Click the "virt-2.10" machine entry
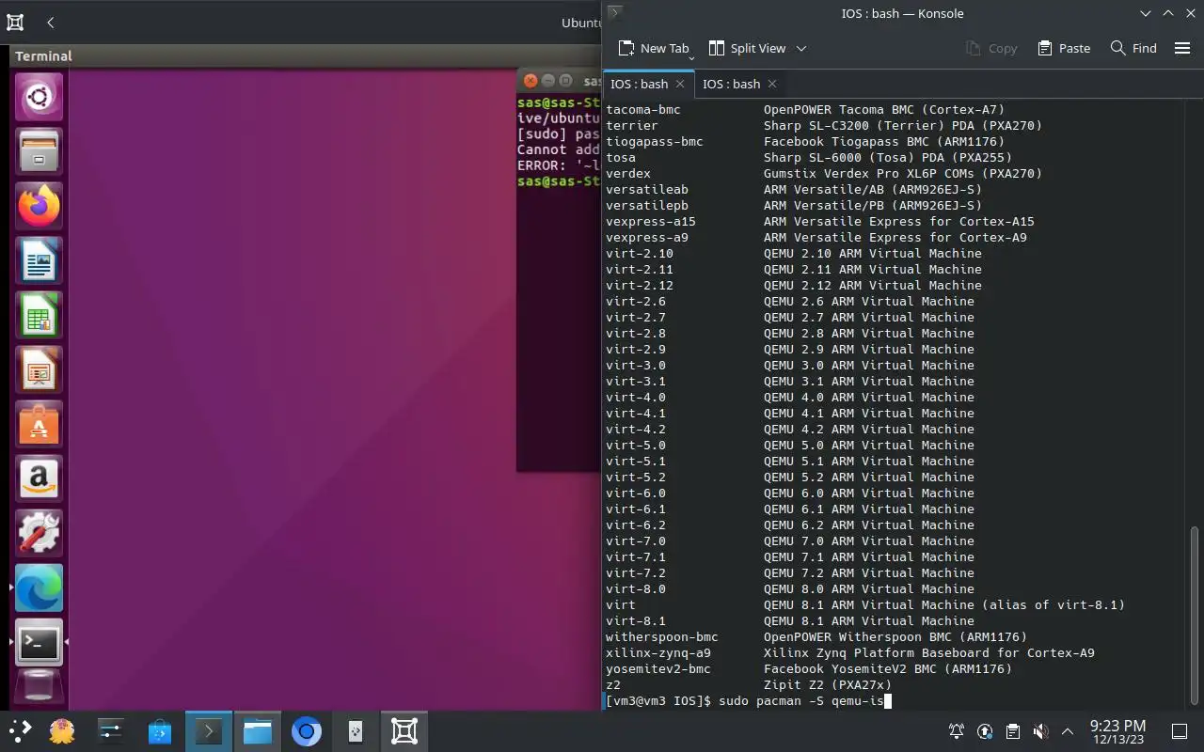Viewport: 1204px width, 752px height. tap(640, 253)
